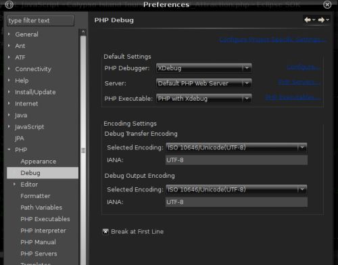Open the forward history dropdown arrow
338x265 pixels.
pos(328,20)
